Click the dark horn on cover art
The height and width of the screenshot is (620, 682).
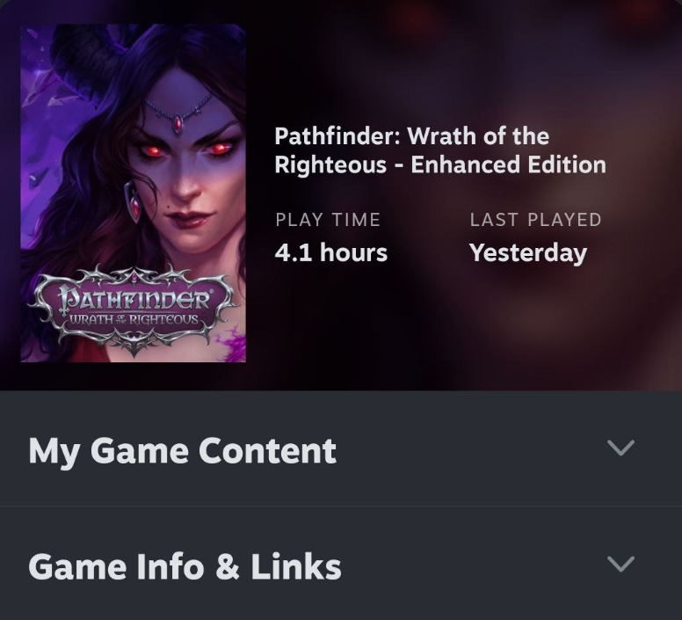[x=85, y=56]
